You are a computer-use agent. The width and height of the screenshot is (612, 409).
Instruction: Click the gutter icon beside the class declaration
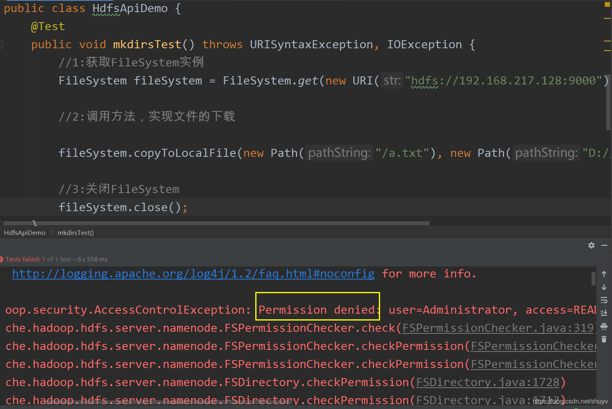1,45
